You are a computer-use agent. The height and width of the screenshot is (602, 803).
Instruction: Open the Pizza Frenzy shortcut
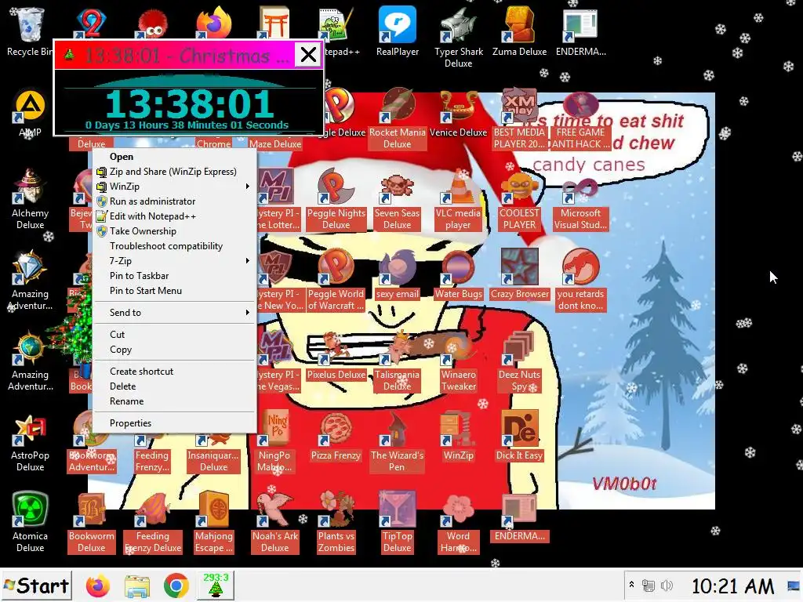click(336, 436)
